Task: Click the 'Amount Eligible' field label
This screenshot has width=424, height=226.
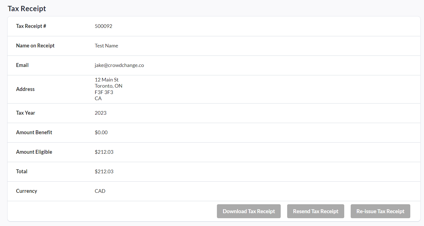Action: [x=34, y=152]
